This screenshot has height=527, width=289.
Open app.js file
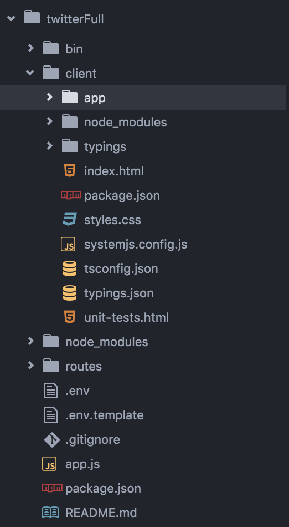pos(82,464)
